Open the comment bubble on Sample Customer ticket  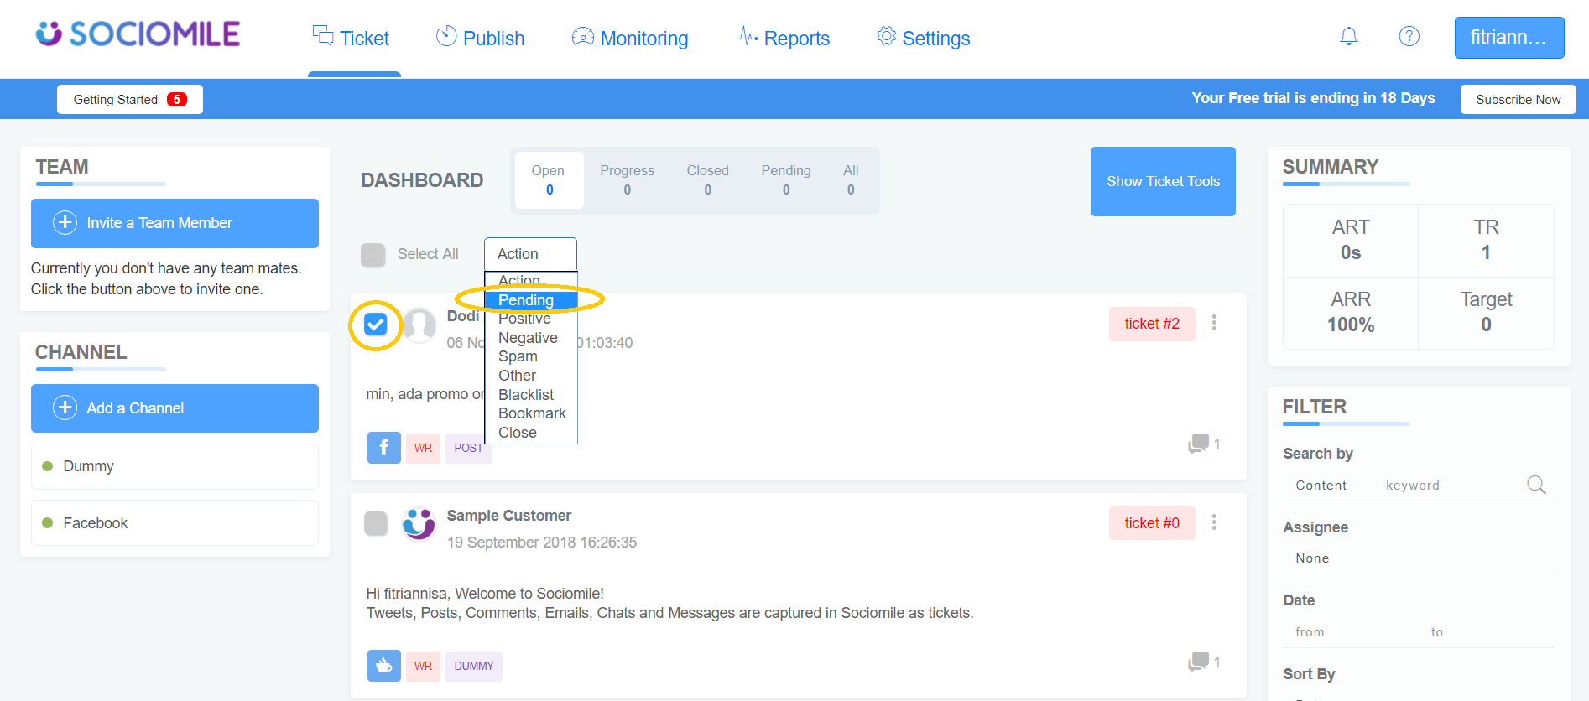coord(1199,662)
